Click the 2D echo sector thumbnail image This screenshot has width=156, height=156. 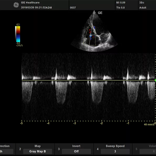(x=94, y=31)
